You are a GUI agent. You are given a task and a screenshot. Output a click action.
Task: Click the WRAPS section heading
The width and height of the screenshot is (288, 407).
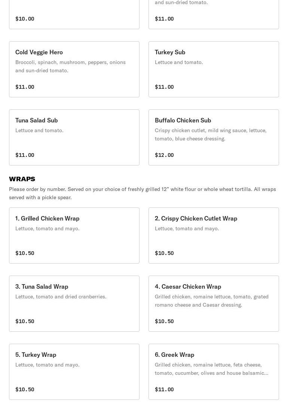click(x=22, y=179)
